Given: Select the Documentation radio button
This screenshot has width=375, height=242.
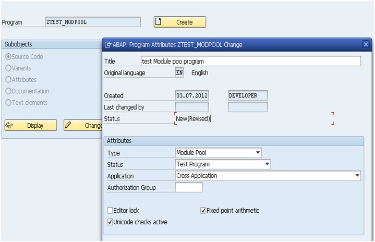Looking at the screenshot, I should (8, 91).
